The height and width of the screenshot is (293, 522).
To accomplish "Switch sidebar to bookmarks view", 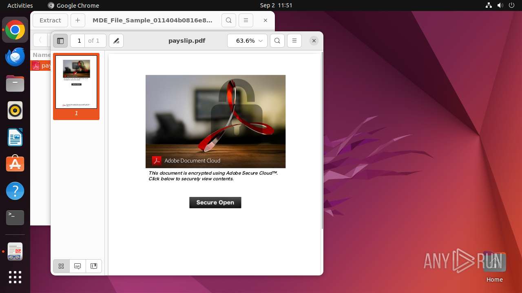I will [x=94, y=266].
